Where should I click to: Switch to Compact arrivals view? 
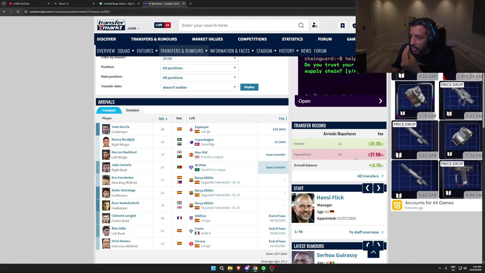tap(109, 110)
